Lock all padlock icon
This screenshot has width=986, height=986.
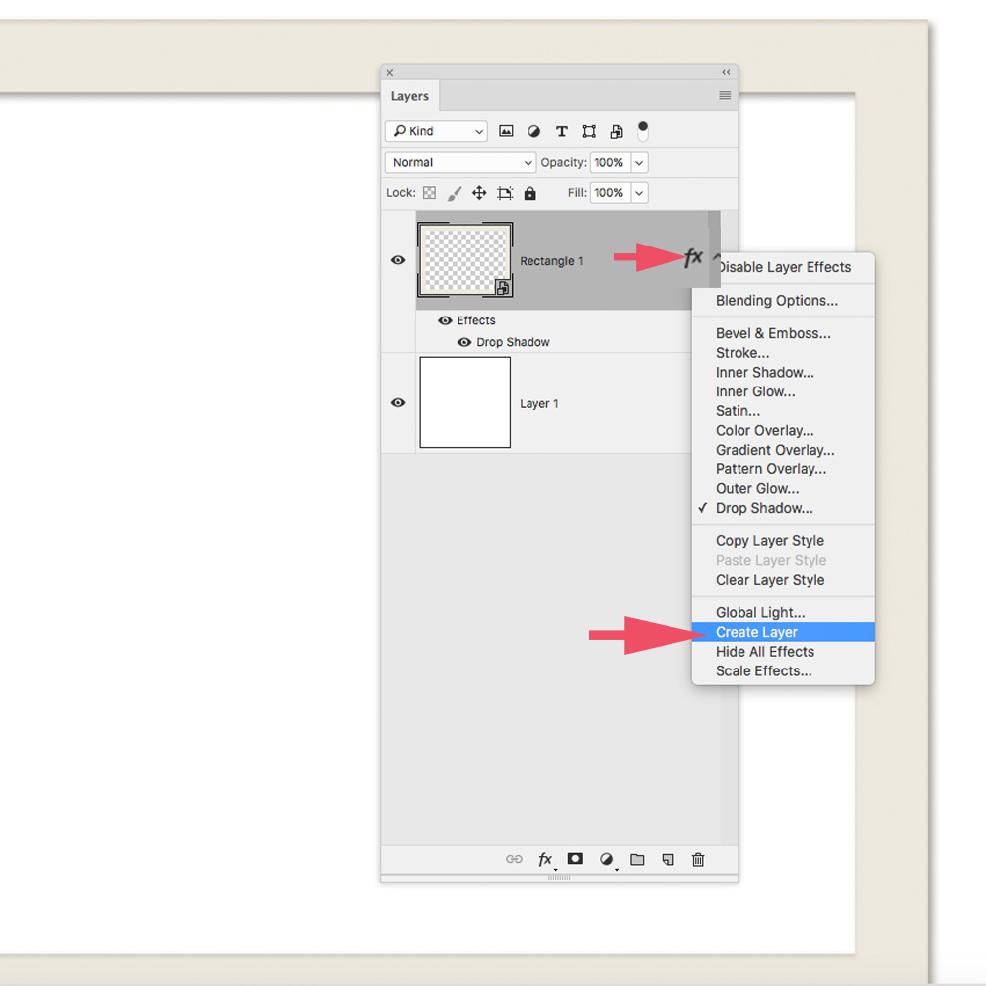coord(530,193)
